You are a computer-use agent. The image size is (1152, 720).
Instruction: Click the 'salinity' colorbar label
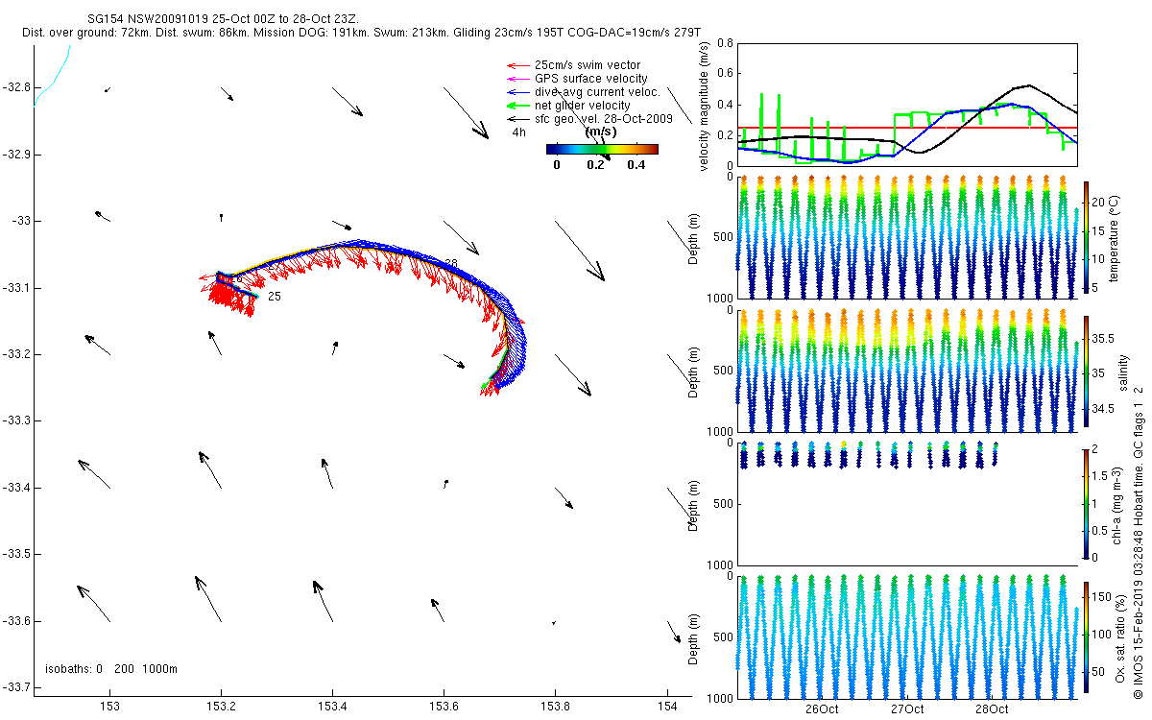1122,372
